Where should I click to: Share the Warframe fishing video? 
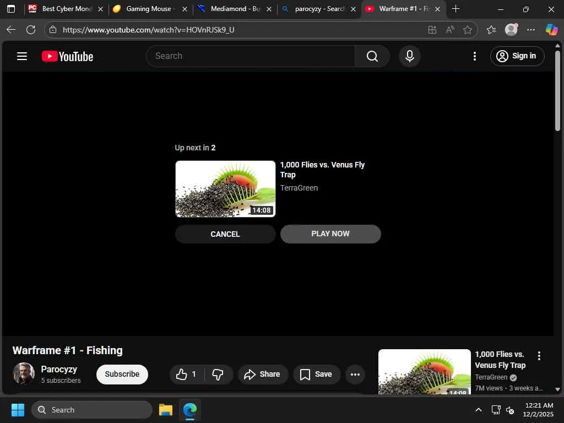click(x=263, y=375)
